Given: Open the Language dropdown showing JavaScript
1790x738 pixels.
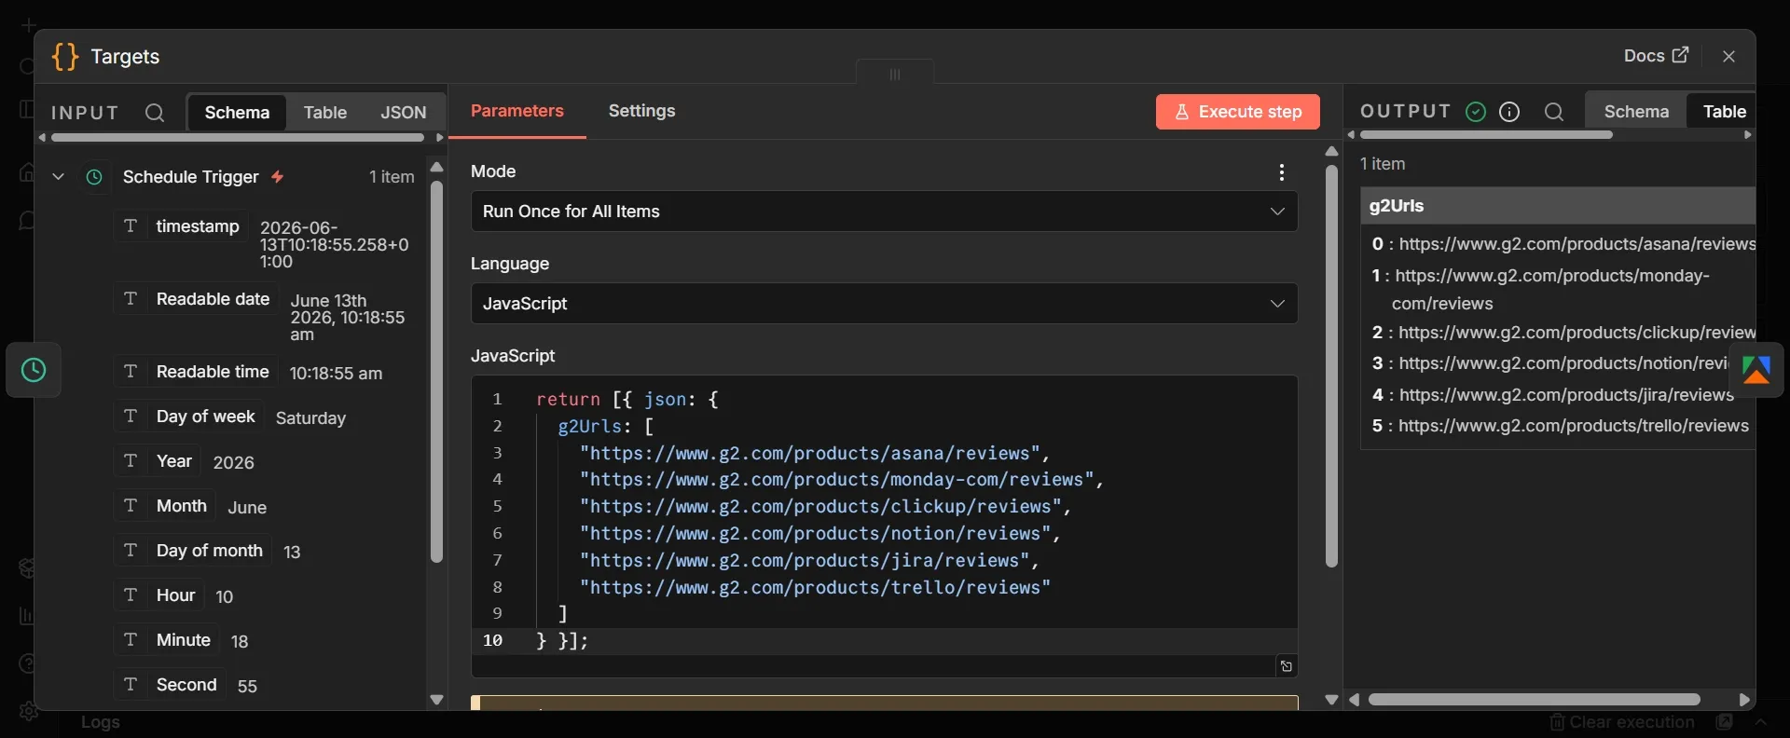Looking at the screenshot, I should (884, 304).
